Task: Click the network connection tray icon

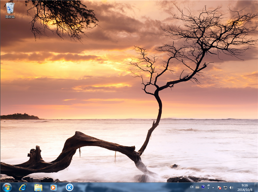Action: [225, 187]
